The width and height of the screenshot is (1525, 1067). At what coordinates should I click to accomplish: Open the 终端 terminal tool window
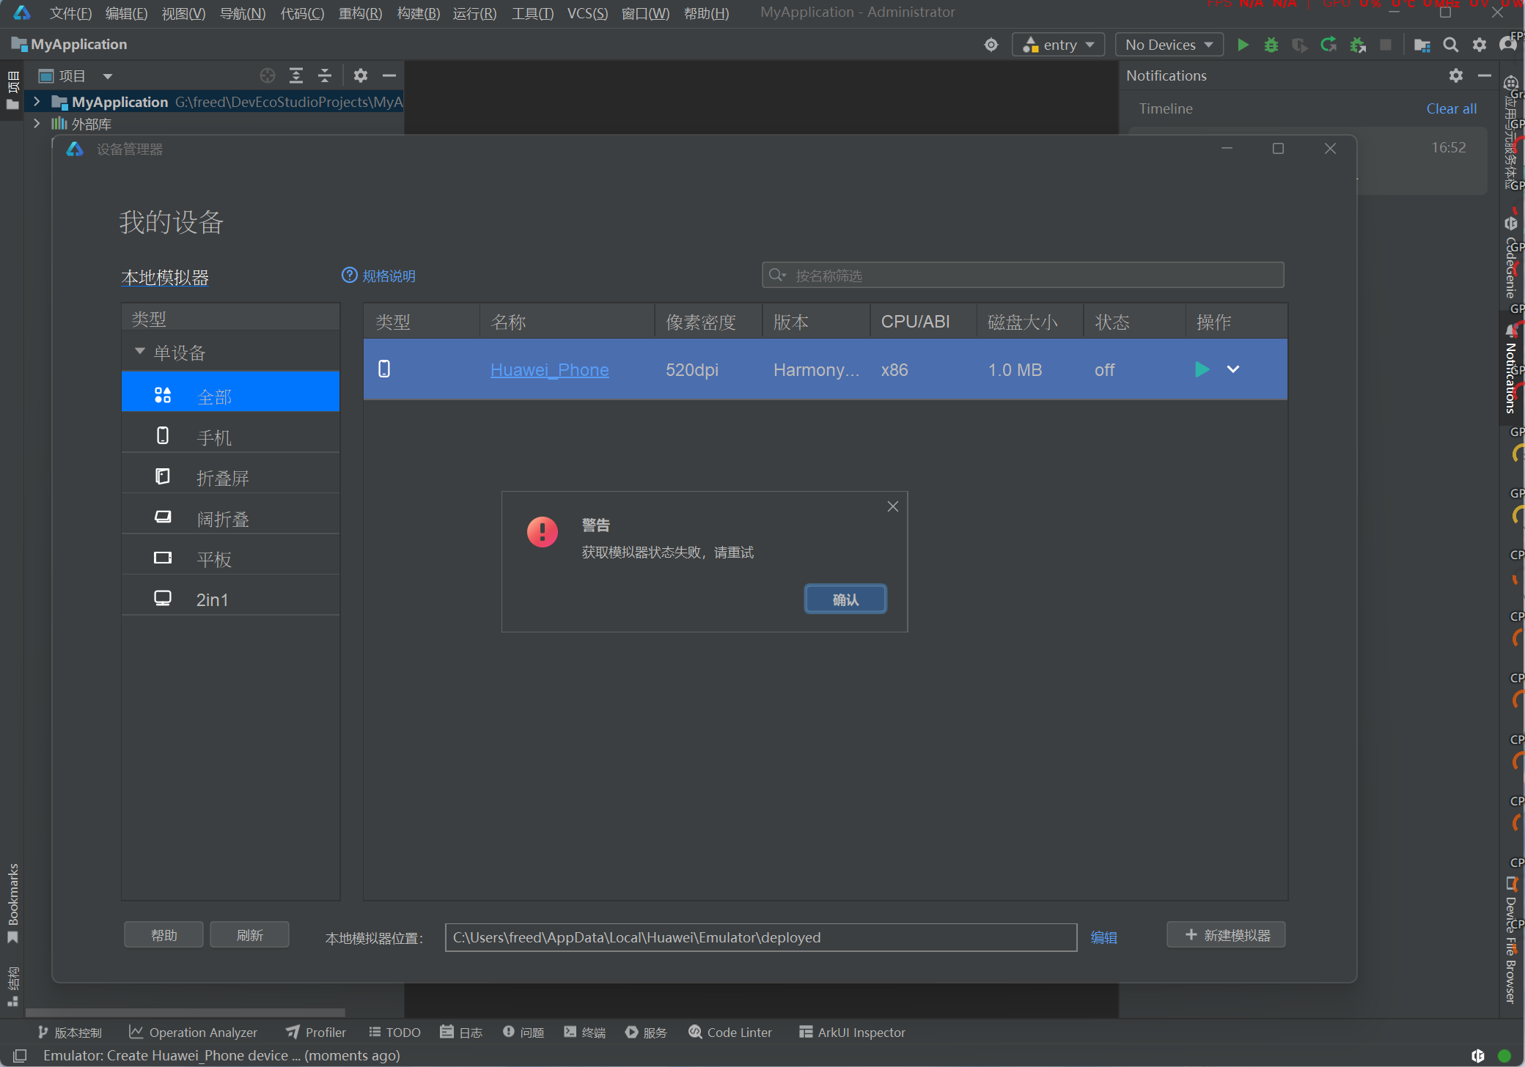tap(584, 1032)
